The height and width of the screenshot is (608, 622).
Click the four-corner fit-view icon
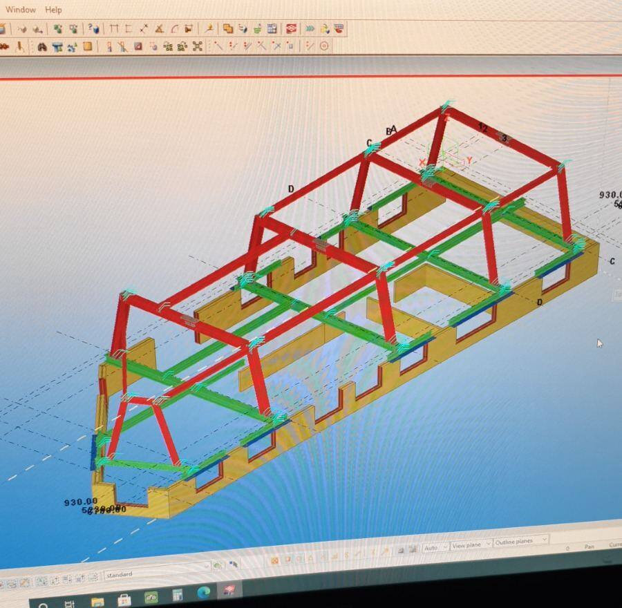point(198,46)
